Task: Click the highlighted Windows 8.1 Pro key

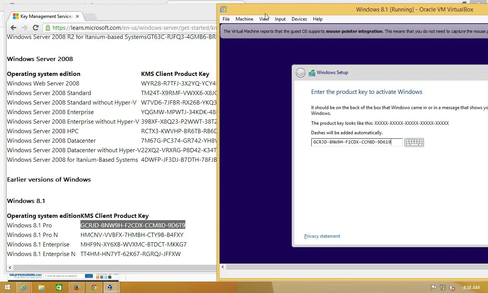Action: pos(133,225)
